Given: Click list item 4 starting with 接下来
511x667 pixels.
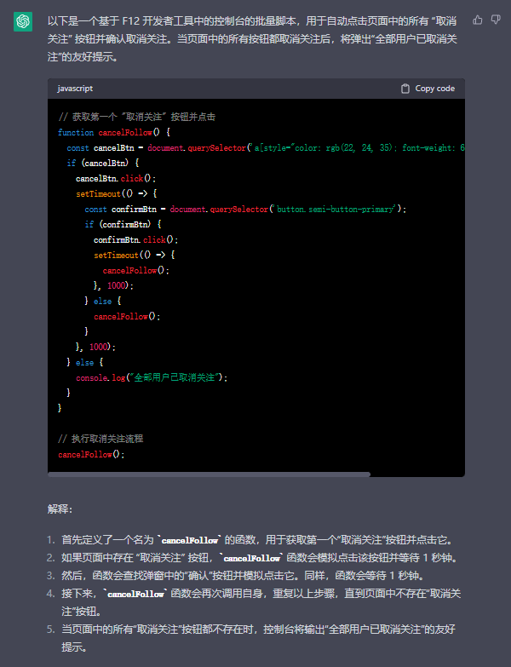Looking at the screenshot, I should (261, 602).
